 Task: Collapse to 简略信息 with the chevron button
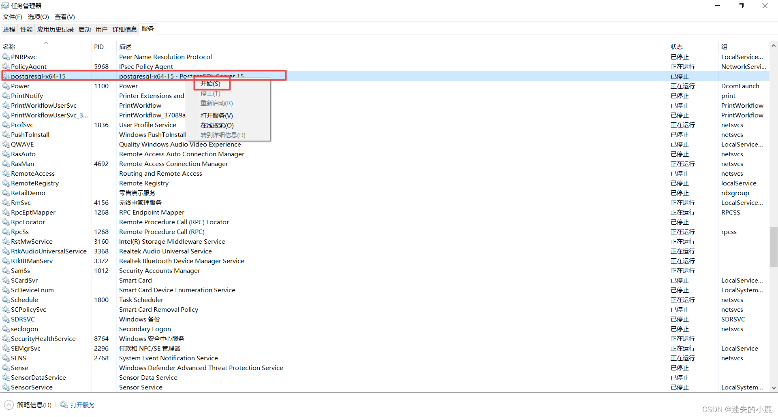point(9,405)
